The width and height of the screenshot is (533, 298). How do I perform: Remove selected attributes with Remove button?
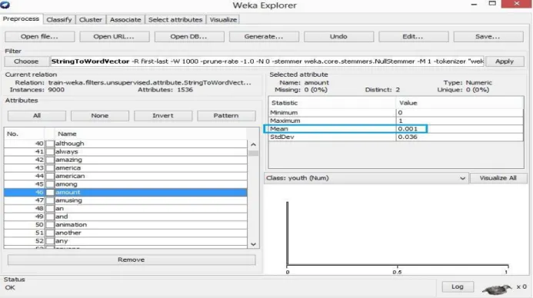[132, 260]
